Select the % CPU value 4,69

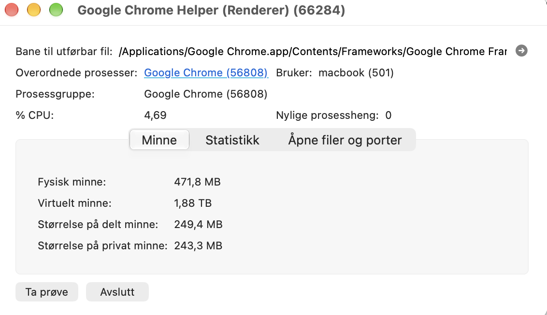click(x=155, y=115)
